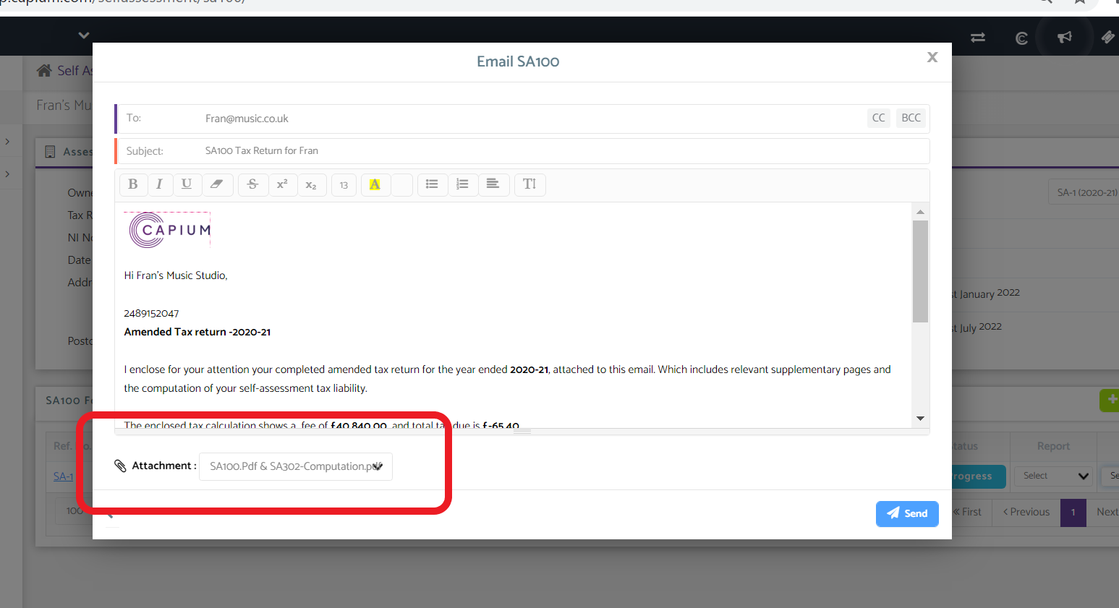The width and height of the screenshot is (1119, 608).
Task: Click the UTR number 2489152047
Action: tap(151, 313)
